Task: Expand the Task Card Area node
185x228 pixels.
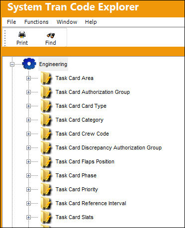Action: [x=28, y=78]
